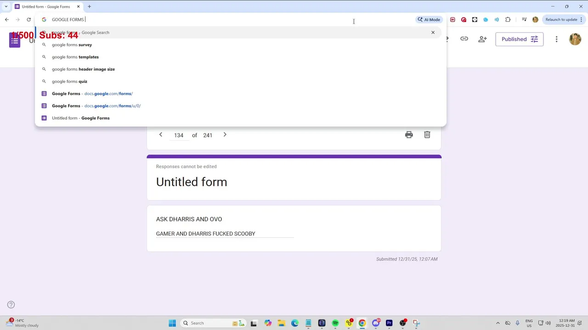The height and width of the screenshot is (330, 588).
Task: Click the Untitled form heading
Action: 192,182
